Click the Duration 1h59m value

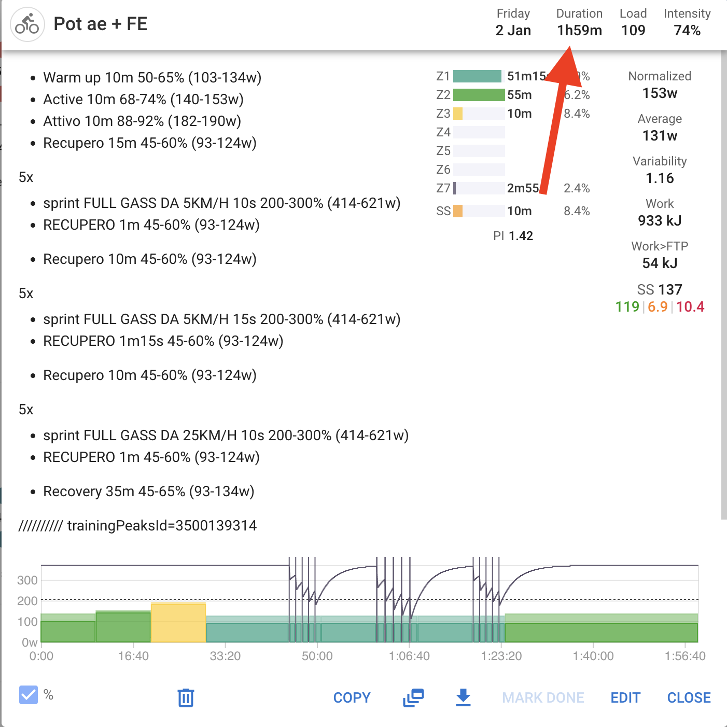[x=579, y=31]
